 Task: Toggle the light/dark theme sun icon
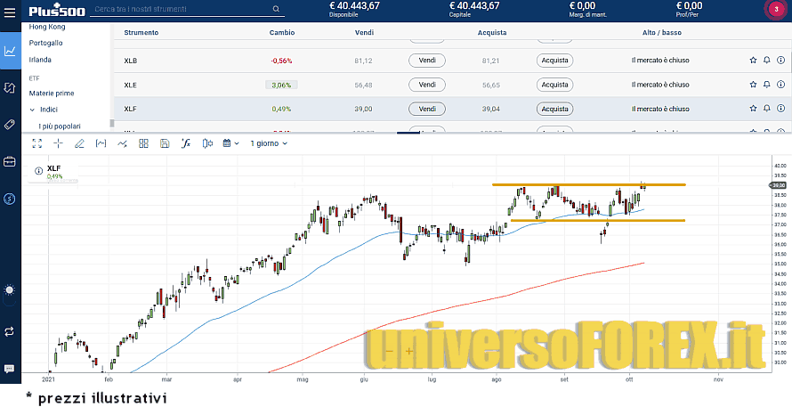coord(10,290)
